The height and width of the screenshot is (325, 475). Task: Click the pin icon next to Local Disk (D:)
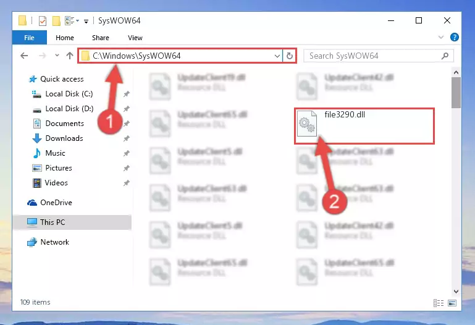click(x=127, y=109)
